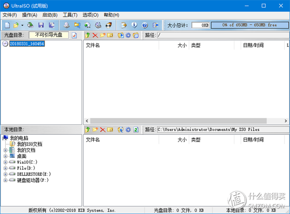Click the disc pane 路径 field showing /
290x214 pixels.
tap(223, 35)
